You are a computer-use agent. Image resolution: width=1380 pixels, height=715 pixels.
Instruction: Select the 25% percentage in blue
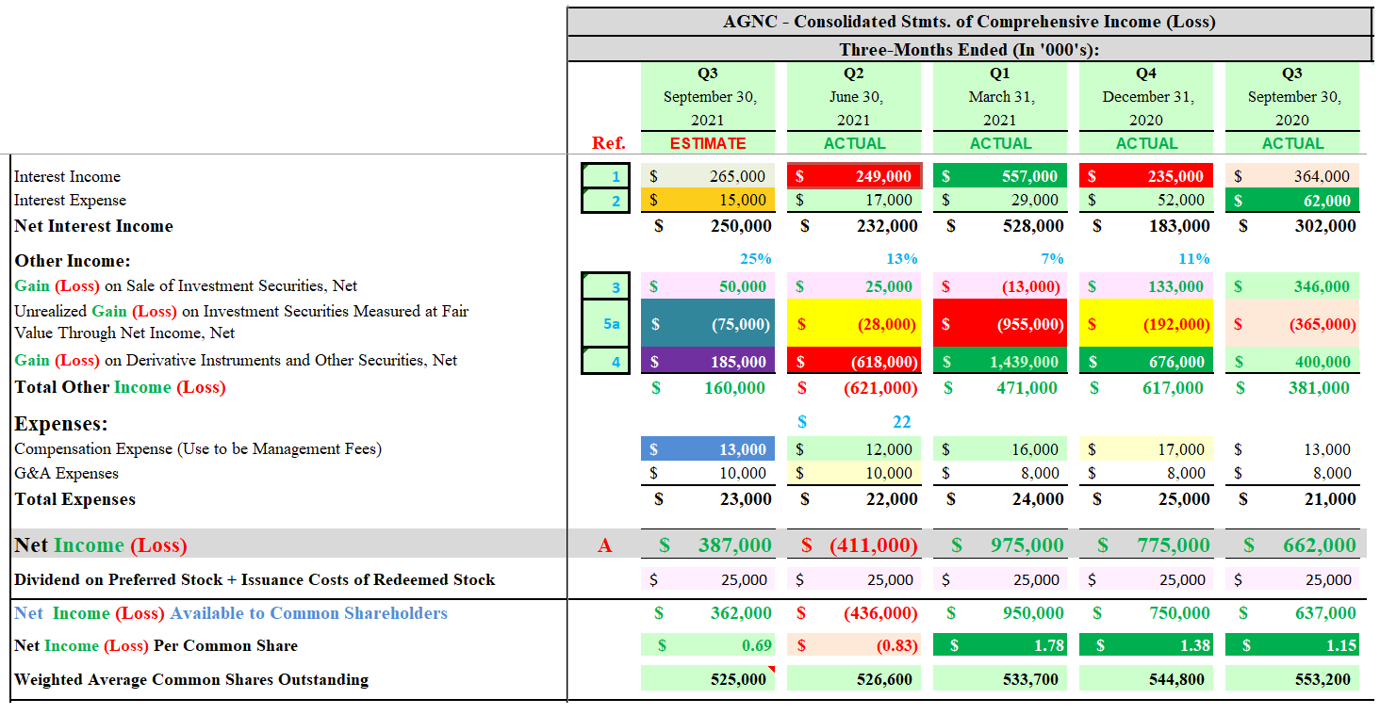point(755,258)
